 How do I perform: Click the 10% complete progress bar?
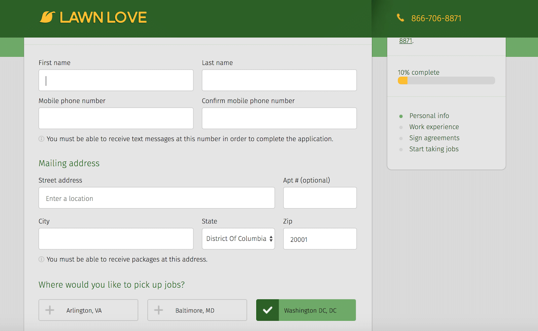pos(446,80)
